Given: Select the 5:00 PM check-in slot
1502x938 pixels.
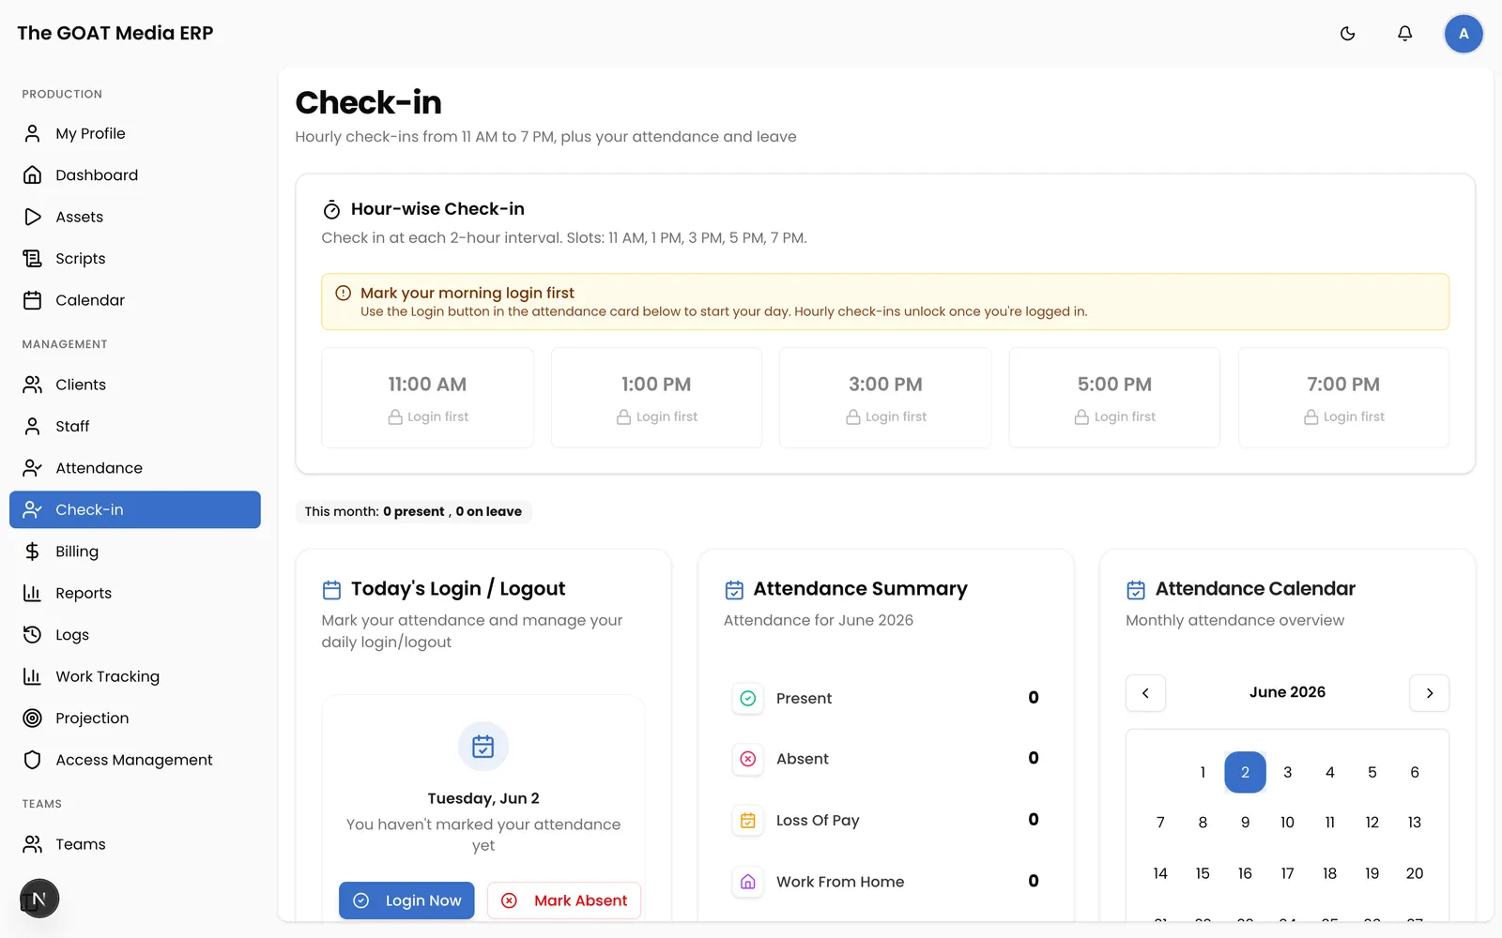Looking at the screenshot, I should click(x=1114, y=398).
